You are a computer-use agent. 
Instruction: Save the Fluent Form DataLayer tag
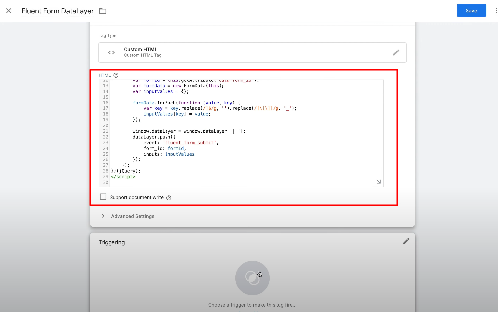(x=471, y=11)
